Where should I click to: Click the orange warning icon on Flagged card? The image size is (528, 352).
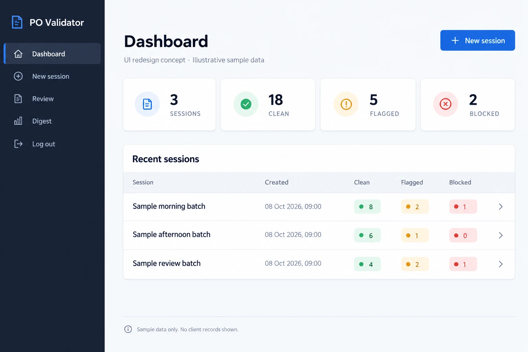tap(346, 104)
